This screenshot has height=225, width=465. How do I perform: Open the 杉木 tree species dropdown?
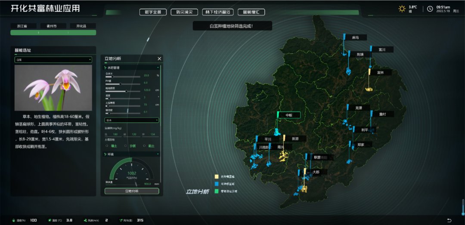[x=132, y=120]
